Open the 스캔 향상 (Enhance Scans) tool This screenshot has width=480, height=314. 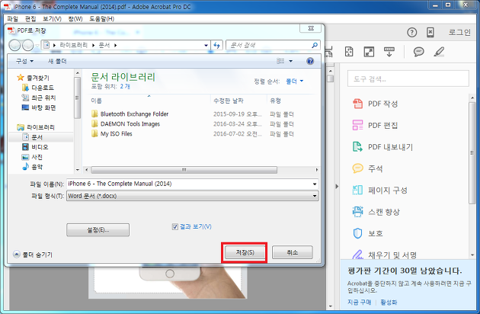tap(376, 212)
